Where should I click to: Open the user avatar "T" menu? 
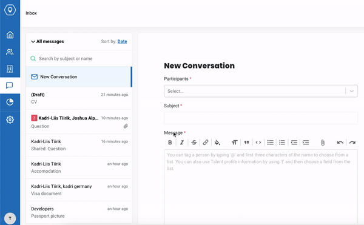[x=10, y=218]
